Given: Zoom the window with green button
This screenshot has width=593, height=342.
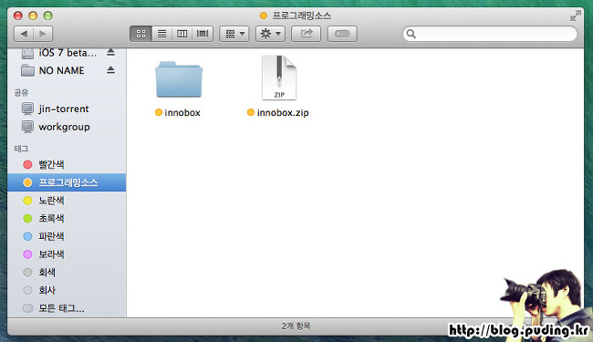Looking at the screenshot, I should (47, 16).
